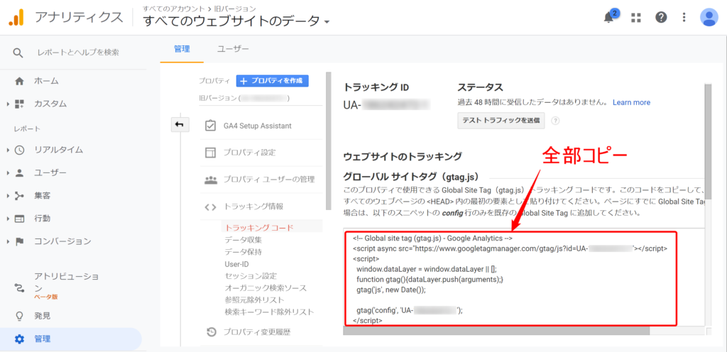Select 参照元除外リスト submenu item
Image resolution: width=727 pixels, height=352 pixels.
255,300
